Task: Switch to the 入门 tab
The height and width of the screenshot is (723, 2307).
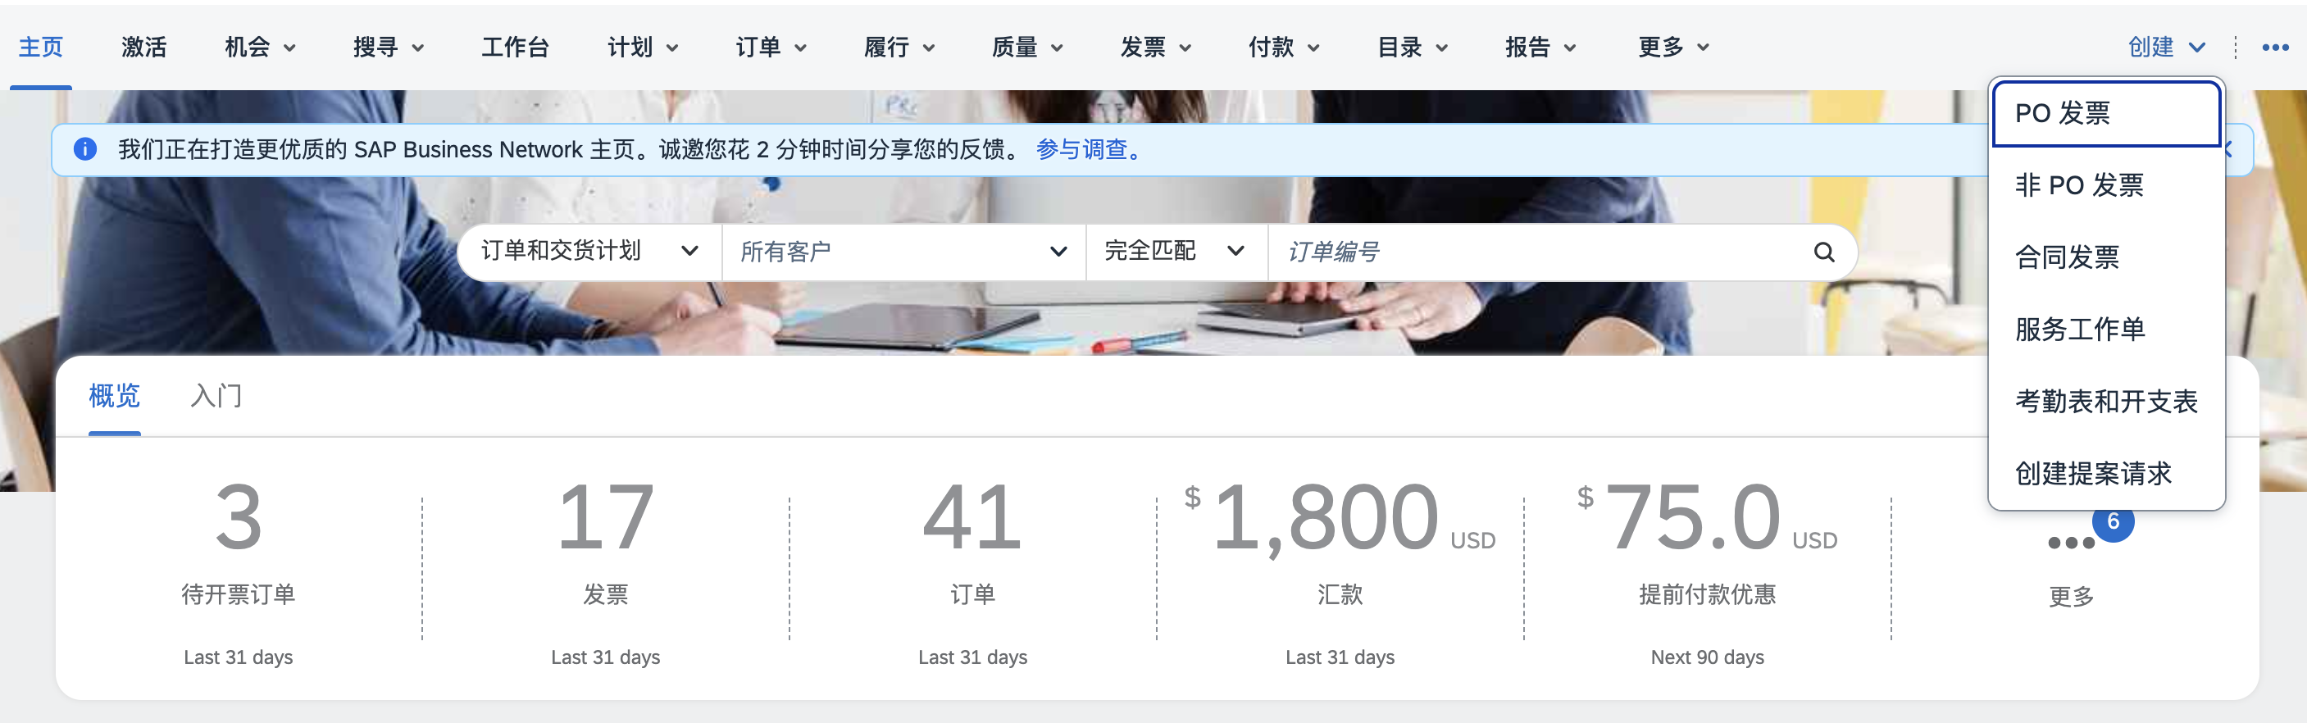Action: coord(216,396)
